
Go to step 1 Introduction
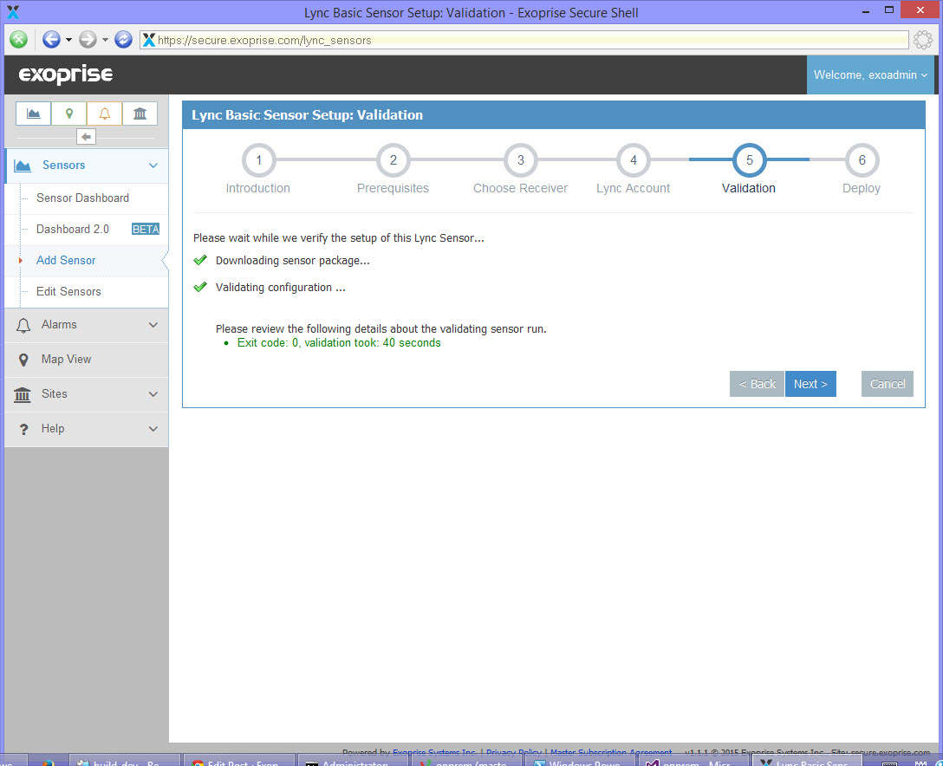[x=258, y=160]
